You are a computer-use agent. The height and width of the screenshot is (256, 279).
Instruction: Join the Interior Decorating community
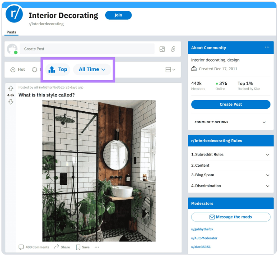(118, 15)
